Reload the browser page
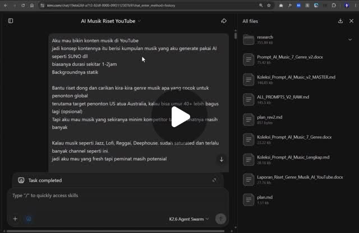The image size is (359, 233). tap(23, 5)
